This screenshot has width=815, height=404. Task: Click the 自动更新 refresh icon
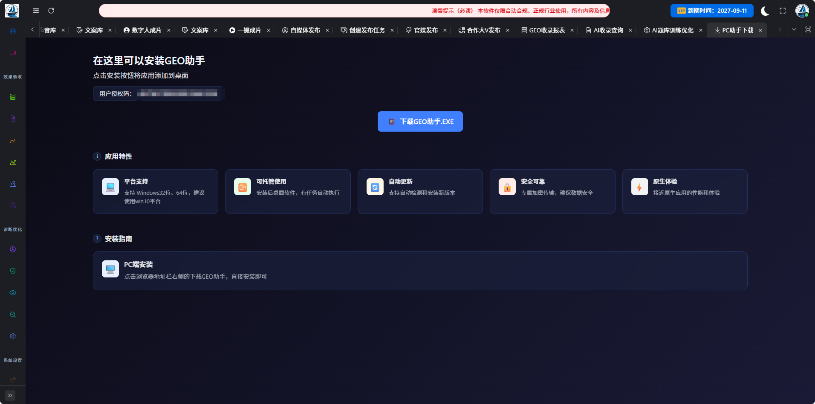tap(375, 187)
